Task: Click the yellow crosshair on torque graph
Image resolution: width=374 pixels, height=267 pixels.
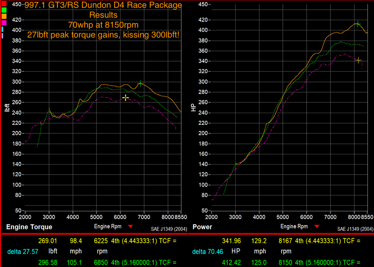Action: [125, 97]
